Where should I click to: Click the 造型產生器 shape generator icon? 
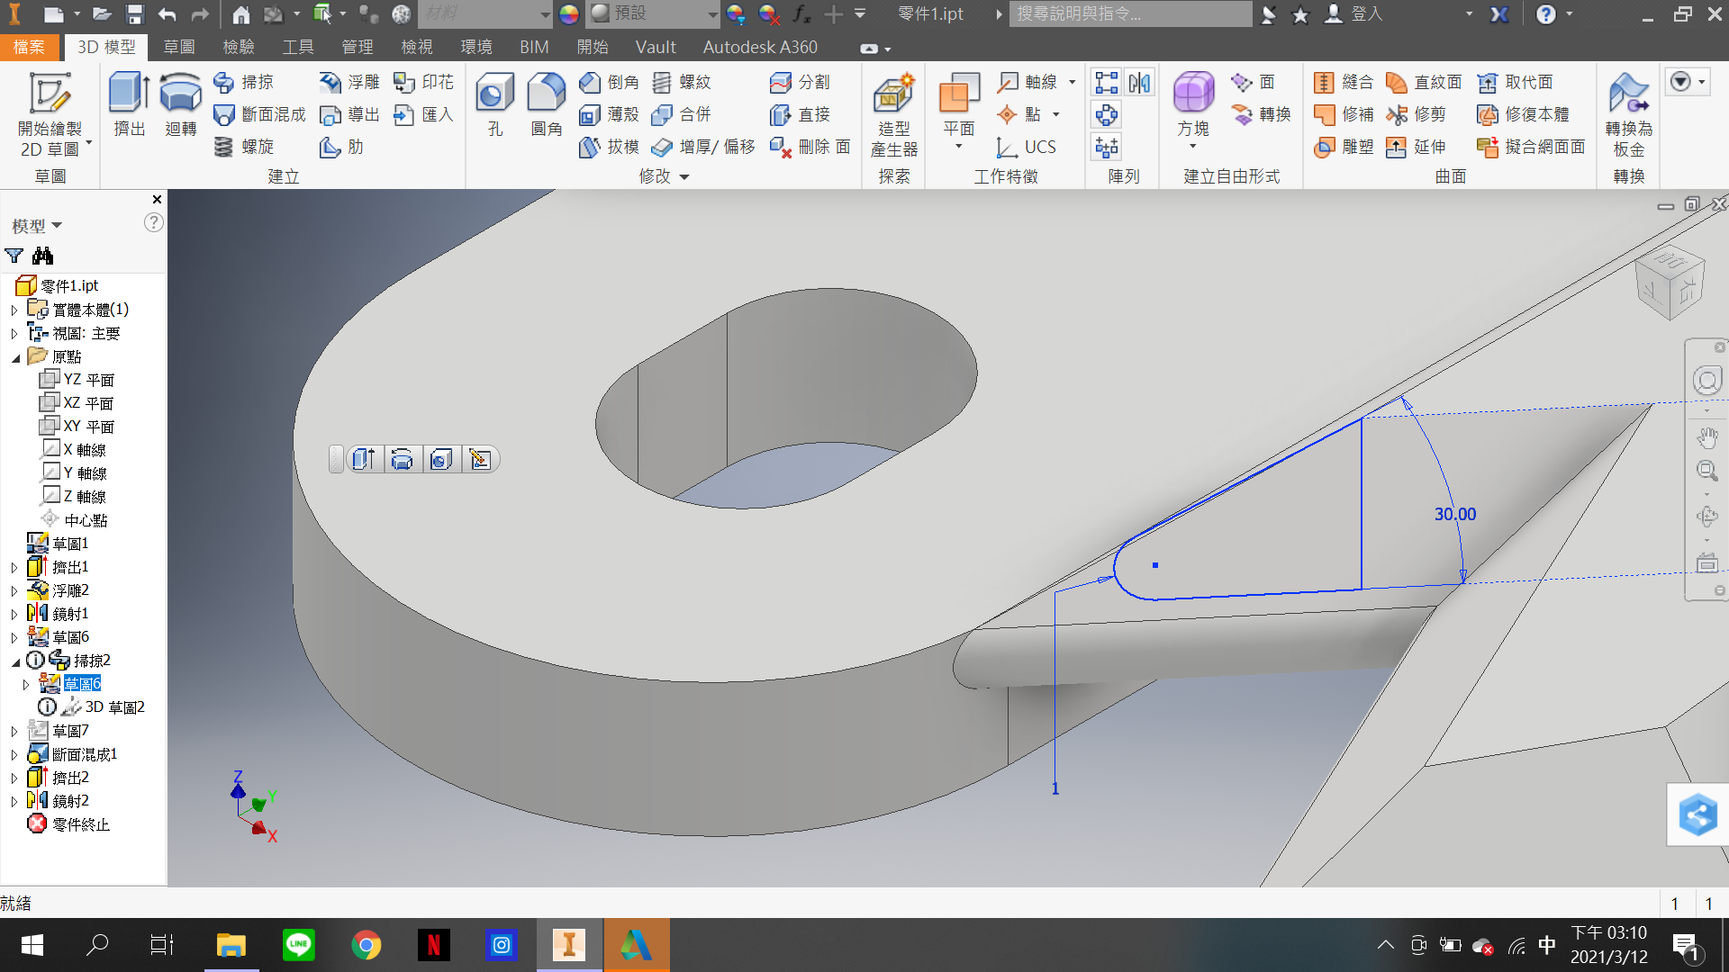tap(893, 114)
